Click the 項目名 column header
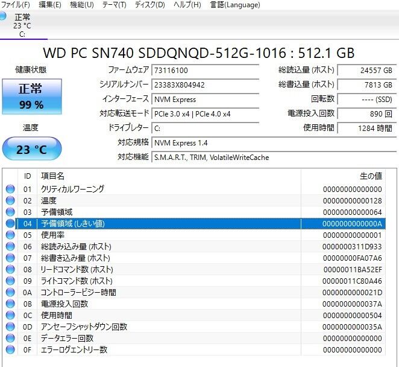Screen dimensions: 399x367 pyautogui.click(x=52, y=176)
